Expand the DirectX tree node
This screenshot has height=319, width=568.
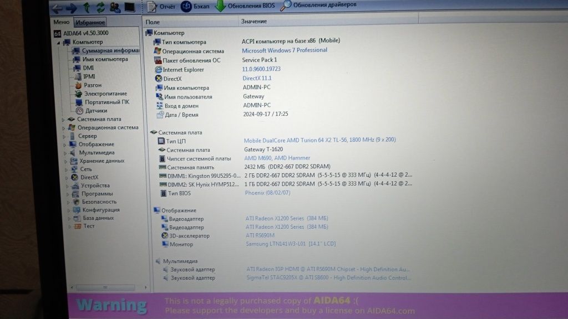67,178
